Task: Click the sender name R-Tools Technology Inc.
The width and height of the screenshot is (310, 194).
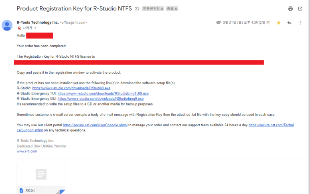Action: click(x=38, y=22)
